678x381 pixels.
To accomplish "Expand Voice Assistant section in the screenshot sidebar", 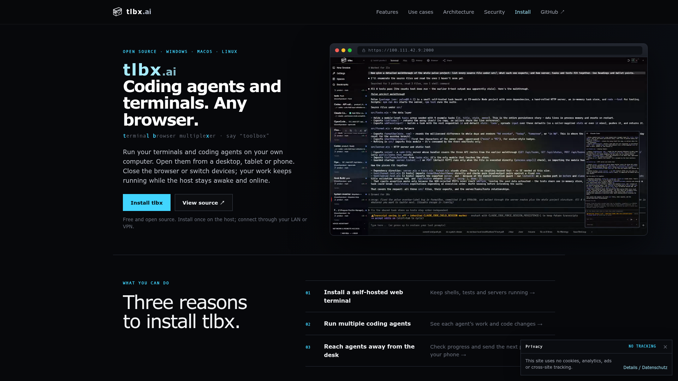I will pos(349,224).
